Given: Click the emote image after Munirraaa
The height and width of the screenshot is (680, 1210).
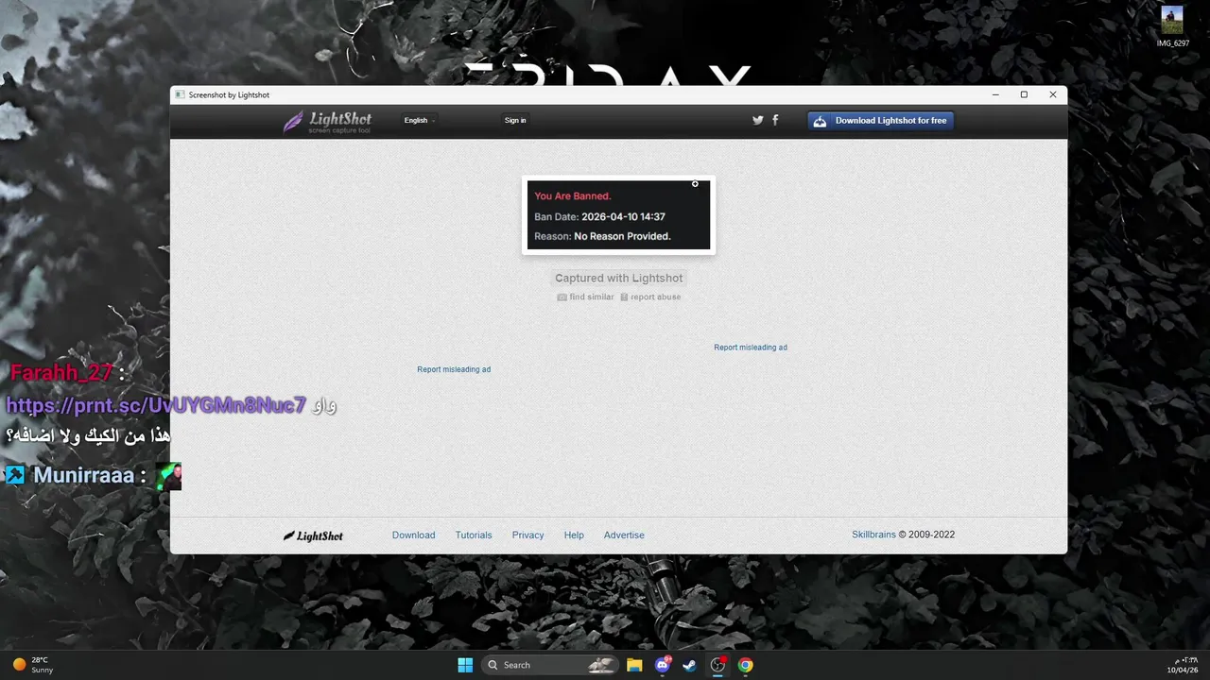Looking at the screenshot, I should [168, 476].
